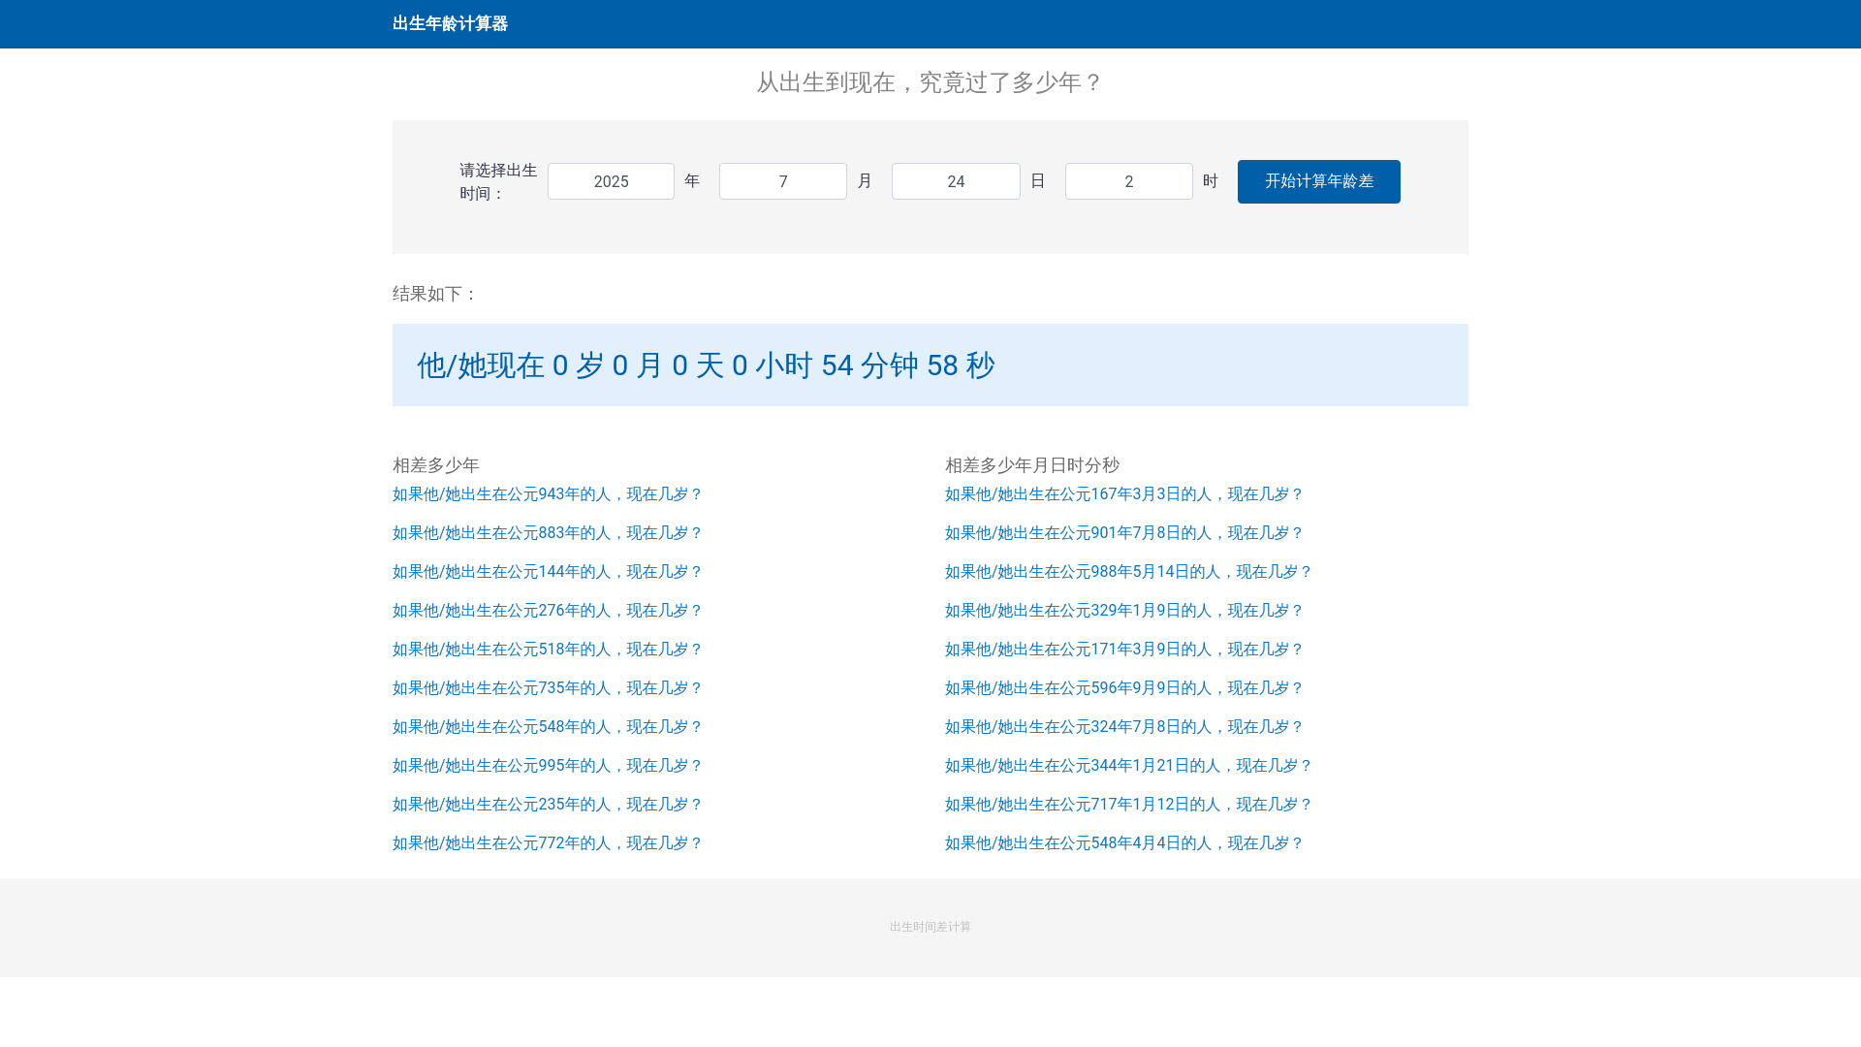Select the result text 他/她现在 0 岁
This screenshot has height=1047, width=1861.
pos(511,365)
